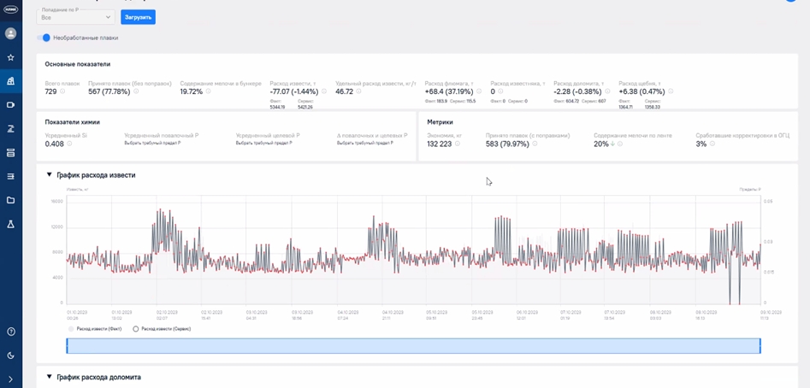Open the flask laboratory sidebar icon
The image size is (810, 388).
[10, 224]
